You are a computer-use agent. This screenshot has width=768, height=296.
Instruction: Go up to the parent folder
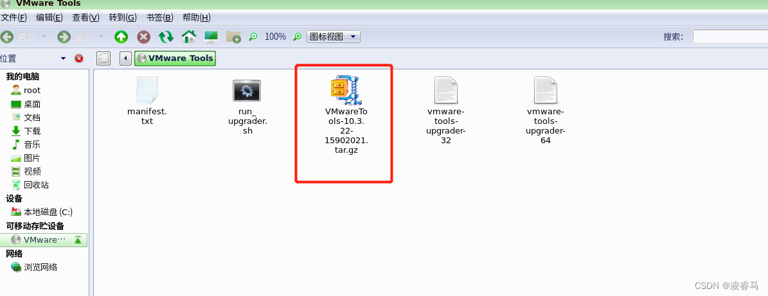(121, 37)
